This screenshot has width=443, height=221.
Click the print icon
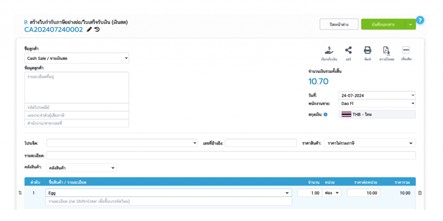click(x=367, y=50)
